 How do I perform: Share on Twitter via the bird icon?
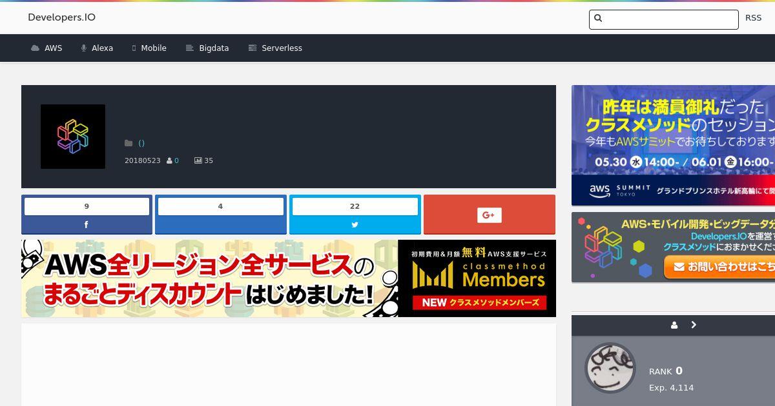[355, 225]
